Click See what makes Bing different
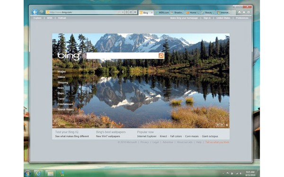This screenshot has height=177, width=284. tap(72, 136)
